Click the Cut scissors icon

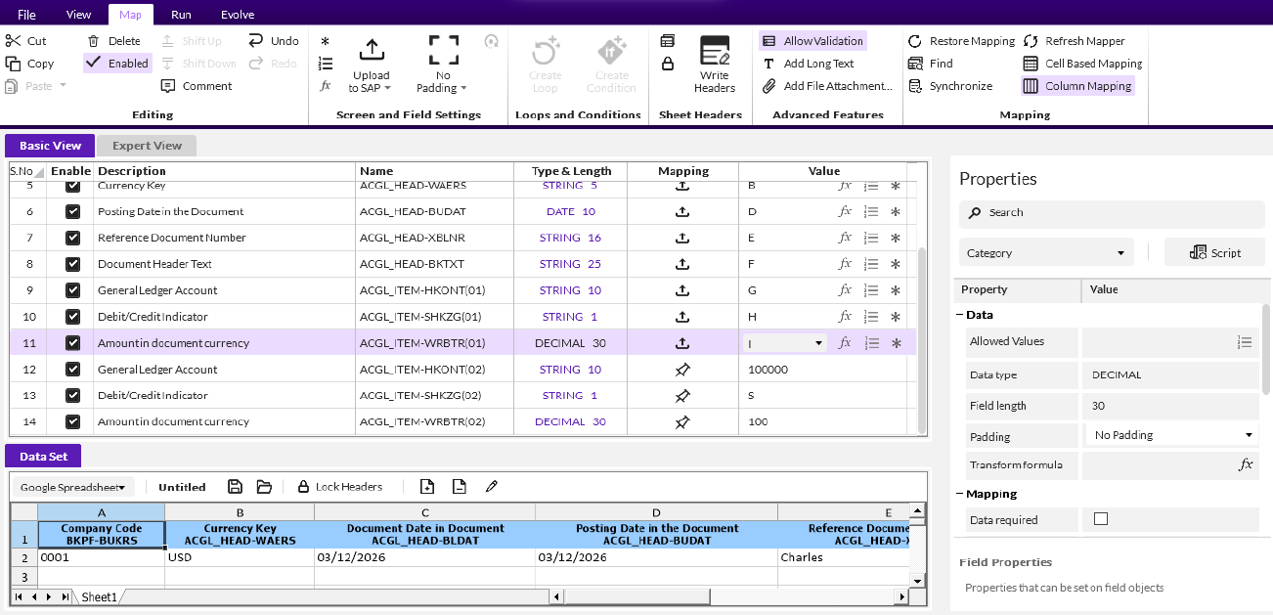point(13,41)
